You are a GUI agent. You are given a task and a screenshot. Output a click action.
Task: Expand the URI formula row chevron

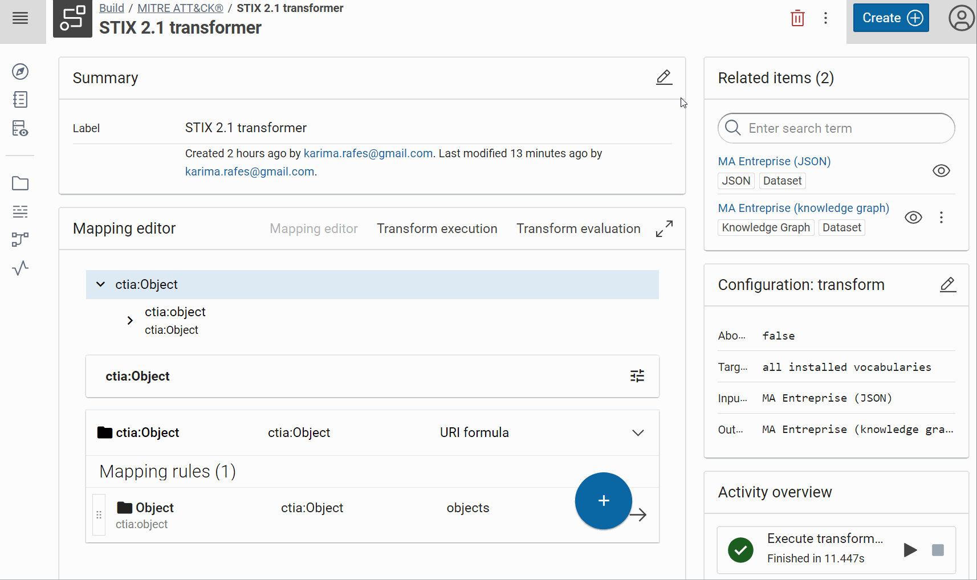(638, 433)
